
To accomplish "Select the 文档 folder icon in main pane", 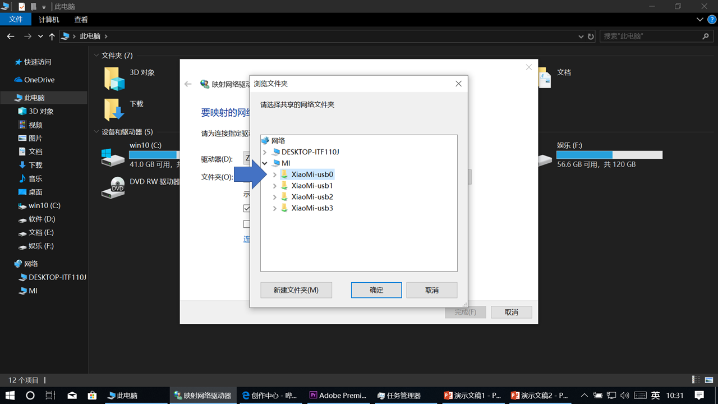I will tap(544, 77).
